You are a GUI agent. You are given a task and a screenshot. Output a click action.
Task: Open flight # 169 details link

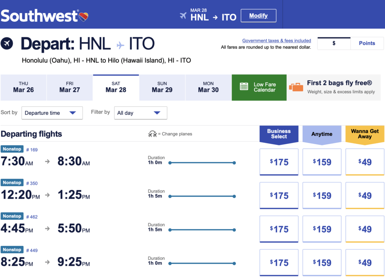32,150
